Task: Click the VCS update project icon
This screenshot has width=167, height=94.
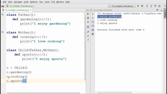Action: pos(147,6)
